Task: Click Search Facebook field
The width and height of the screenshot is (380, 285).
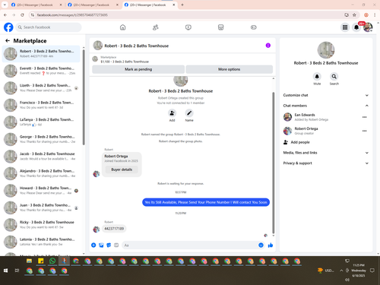Action: [x=49, y=27]
